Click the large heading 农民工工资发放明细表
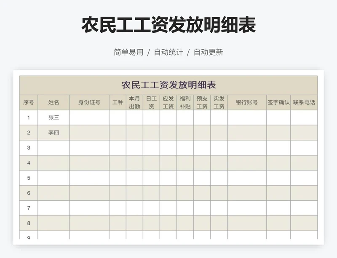This screenshot has height=258, width=337. 168,25
